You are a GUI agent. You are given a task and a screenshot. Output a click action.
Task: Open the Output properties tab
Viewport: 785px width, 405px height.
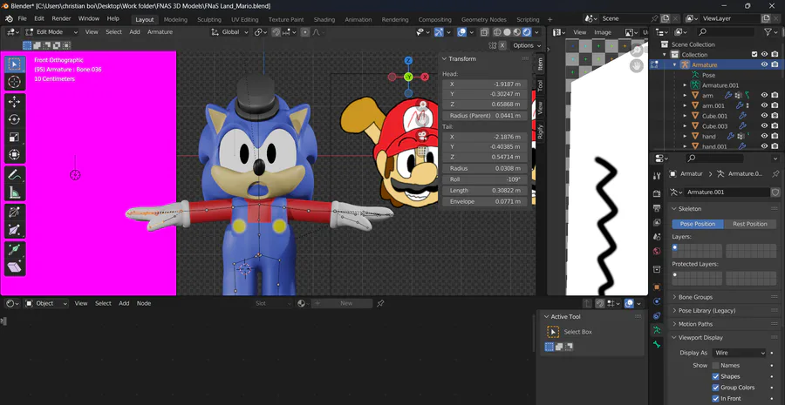point(657,207)
